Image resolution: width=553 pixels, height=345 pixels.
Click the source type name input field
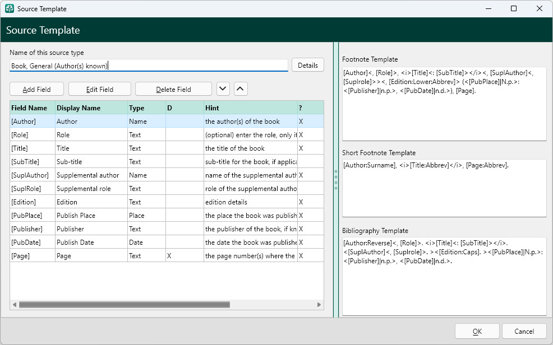click(x=149, y=66)
